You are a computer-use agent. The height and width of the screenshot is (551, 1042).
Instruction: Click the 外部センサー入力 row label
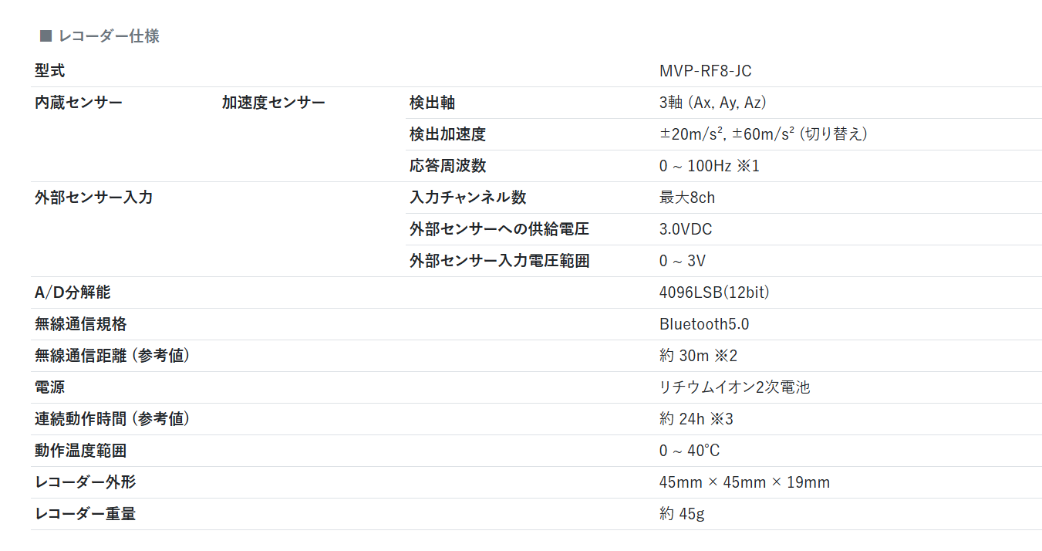[x=93, y=198]
